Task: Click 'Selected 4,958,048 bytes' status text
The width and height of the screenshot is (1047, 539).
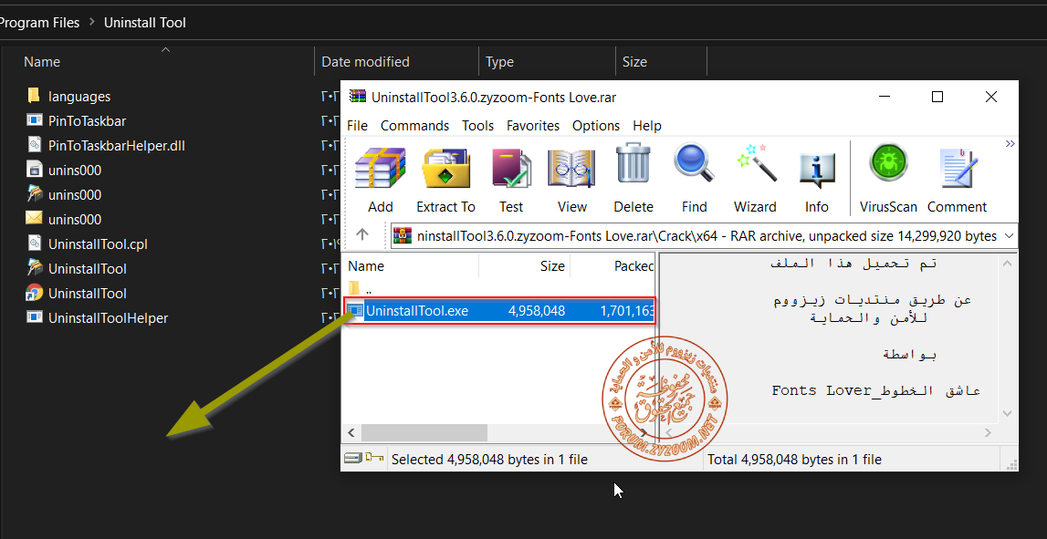Action: pos(489,459)
